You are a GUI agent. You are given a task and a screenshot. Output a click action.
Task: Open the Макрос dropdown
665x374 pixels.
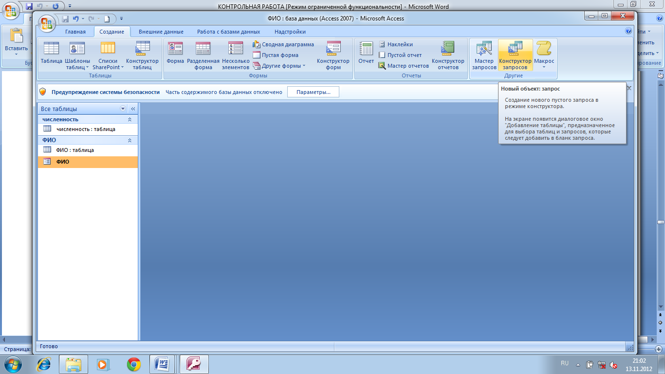point(544,55)
